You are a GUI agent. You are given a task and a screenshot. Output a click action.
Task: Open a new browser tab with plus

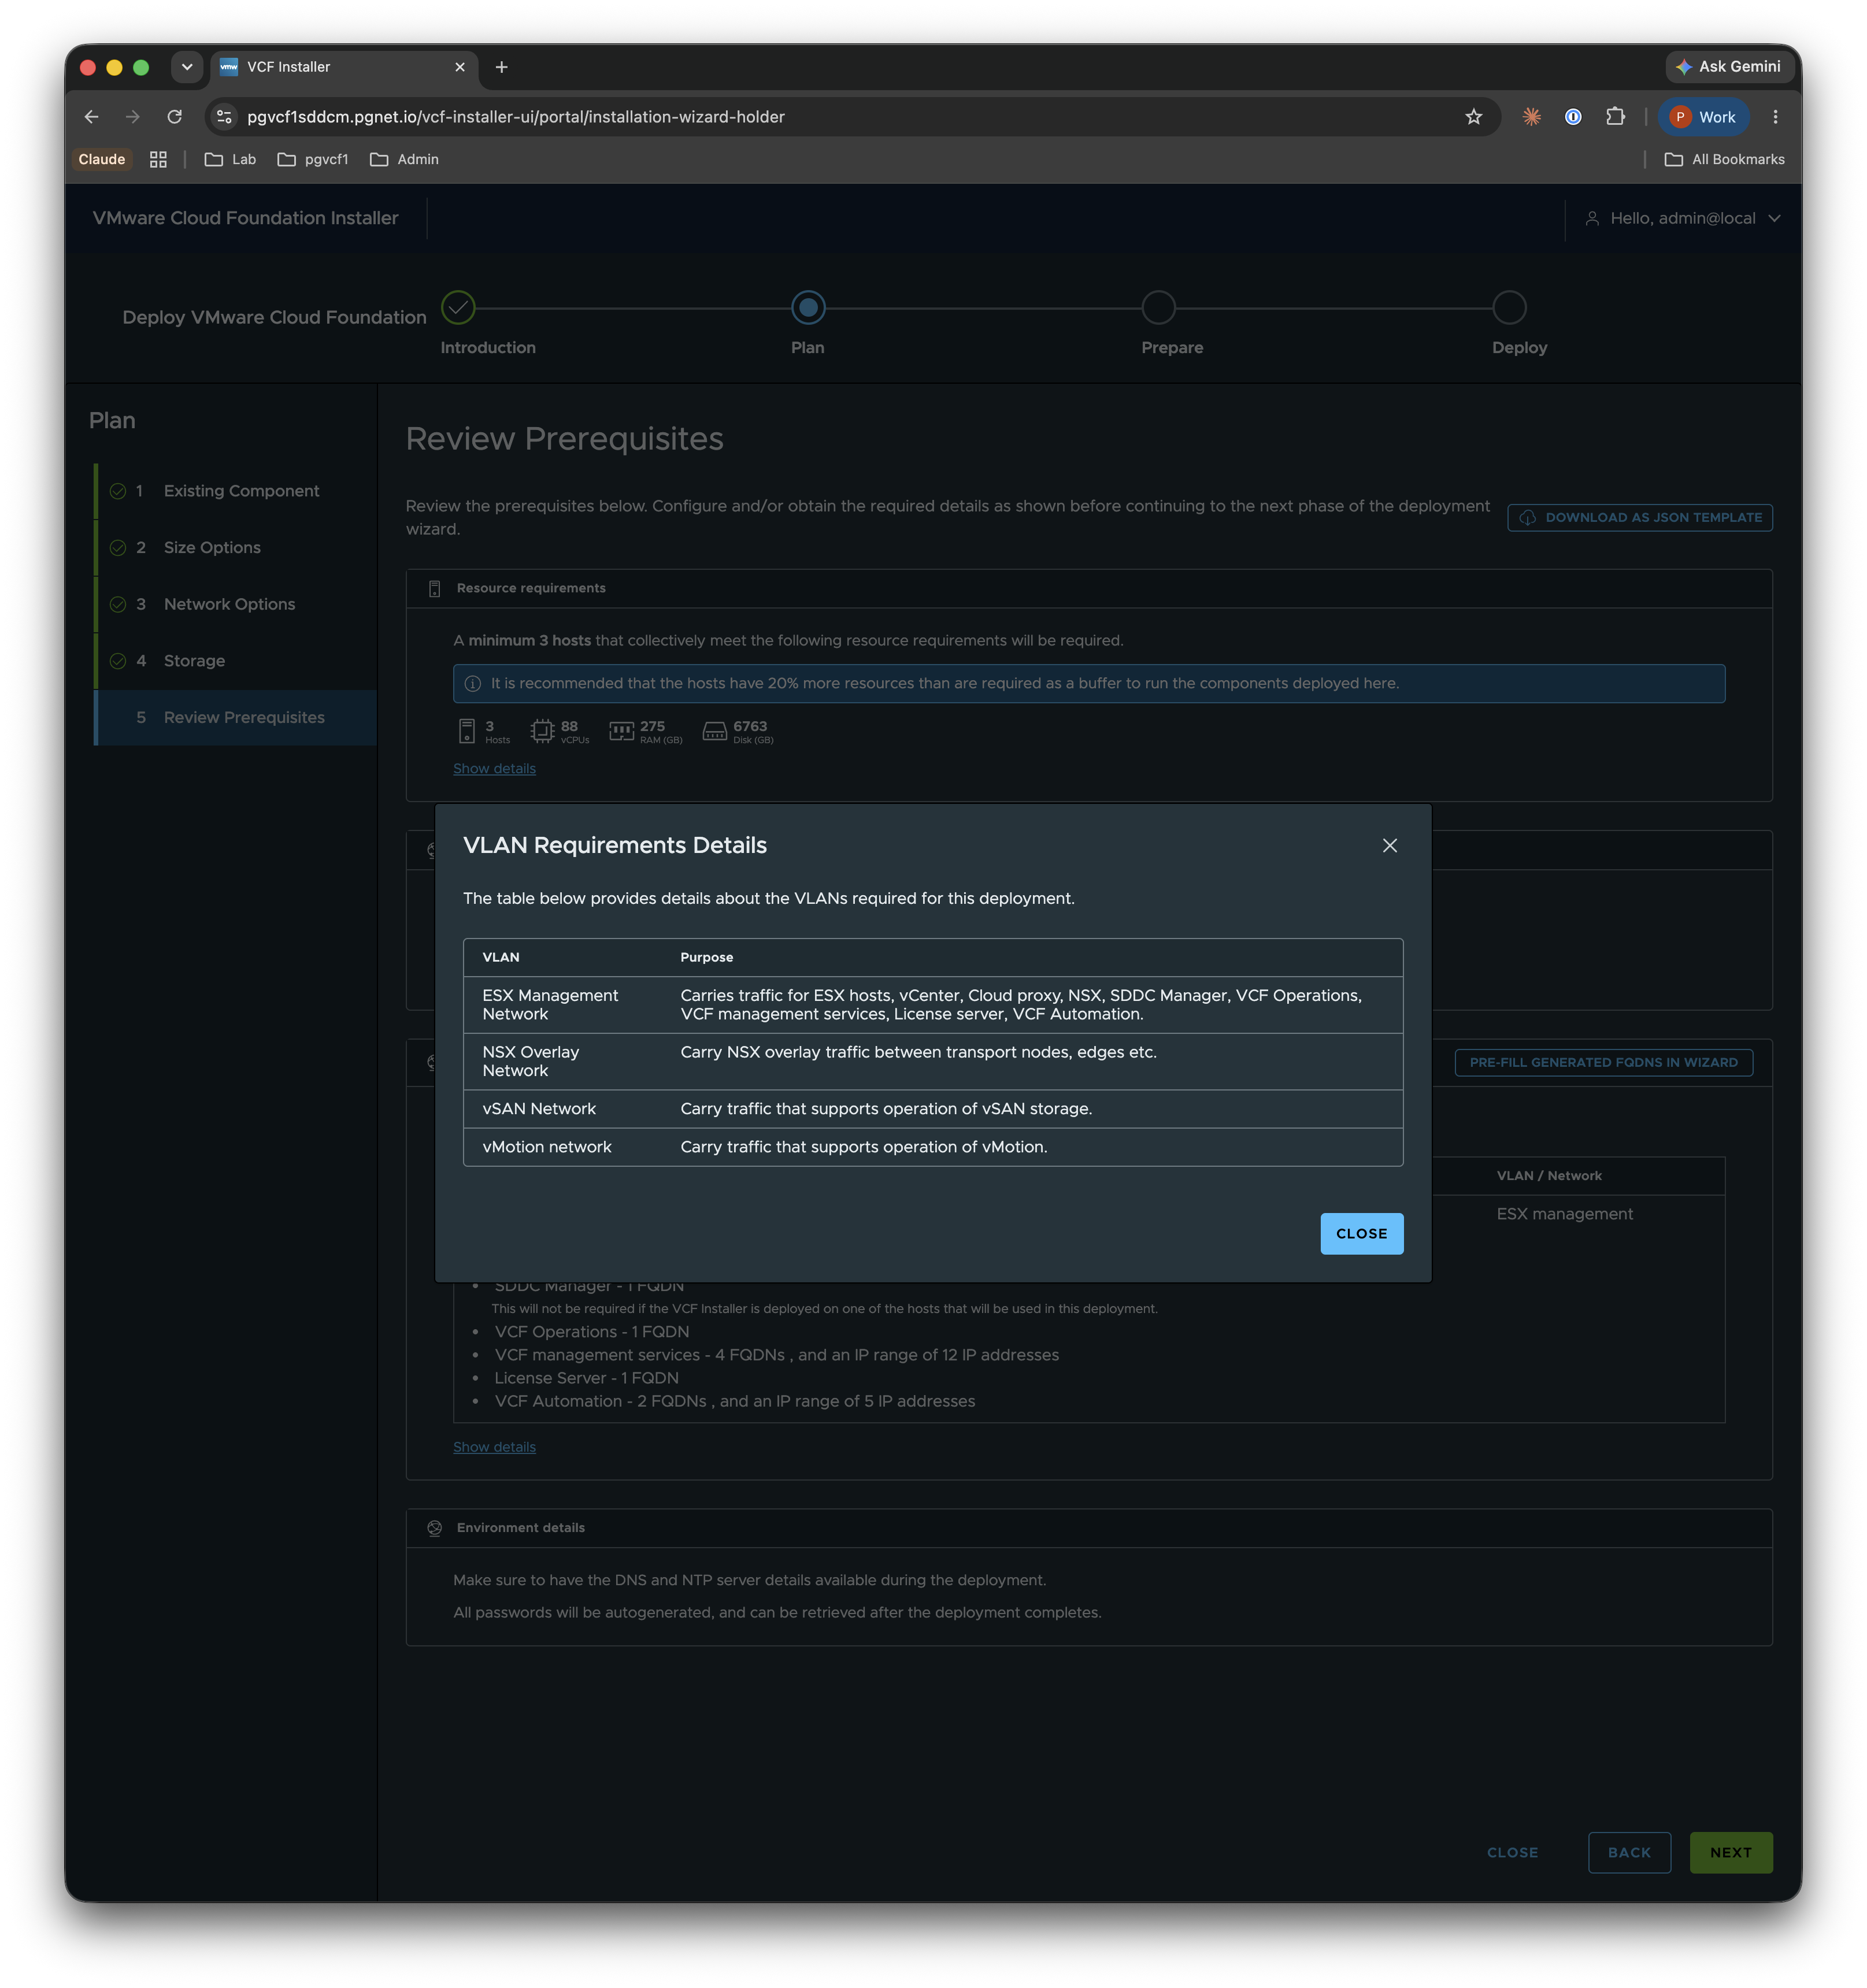point(502,67)
